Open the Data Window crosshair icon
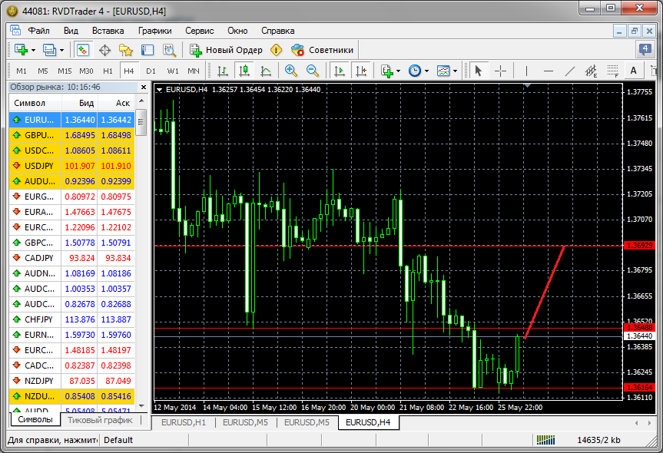The width and height of the screenshot is (663, 453). pos(104,50)
